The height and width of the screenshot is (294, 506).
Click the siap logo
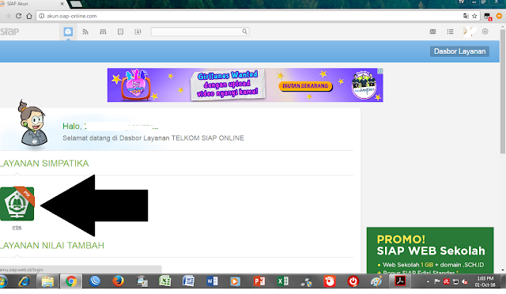(9, 32)
